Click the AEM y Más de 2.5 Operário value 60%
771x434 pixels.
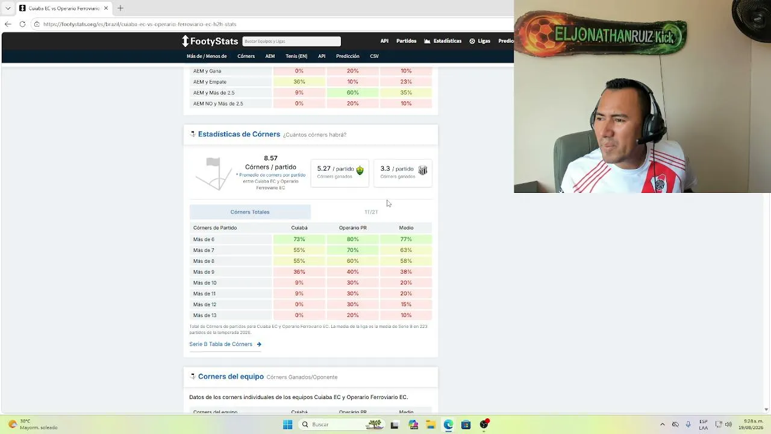[x=353, y=93]
